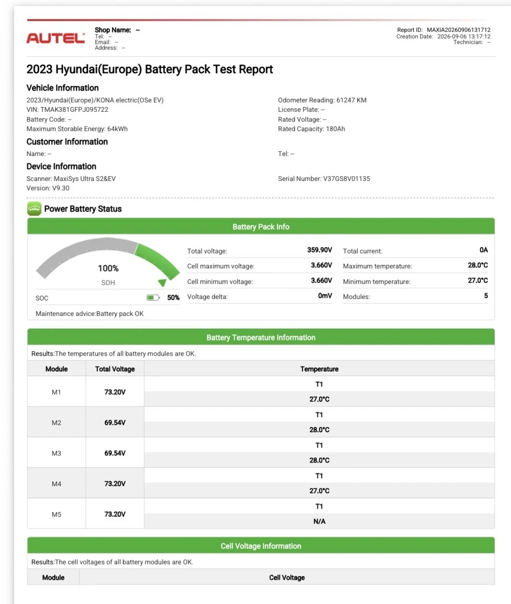Click the SOC battery level icon
Image resolution: width=511 pixels, height=604 pixels.
[153, 298]
